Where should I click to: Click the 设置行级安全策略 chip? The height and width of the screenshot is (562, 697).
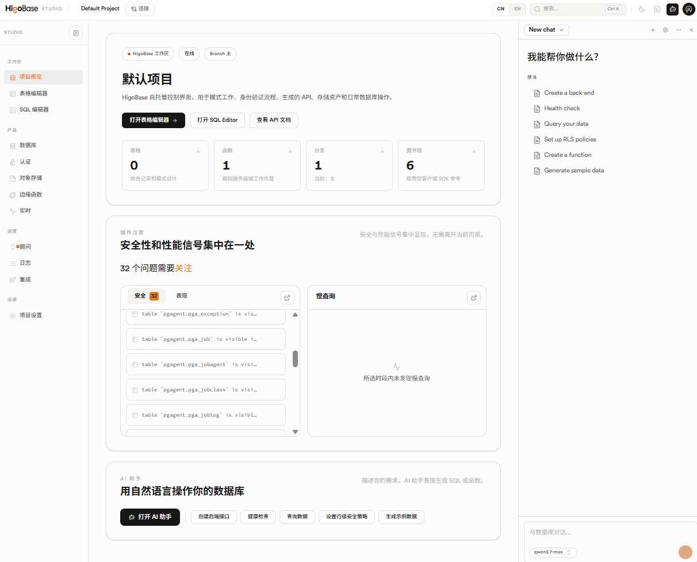point(347,517)
